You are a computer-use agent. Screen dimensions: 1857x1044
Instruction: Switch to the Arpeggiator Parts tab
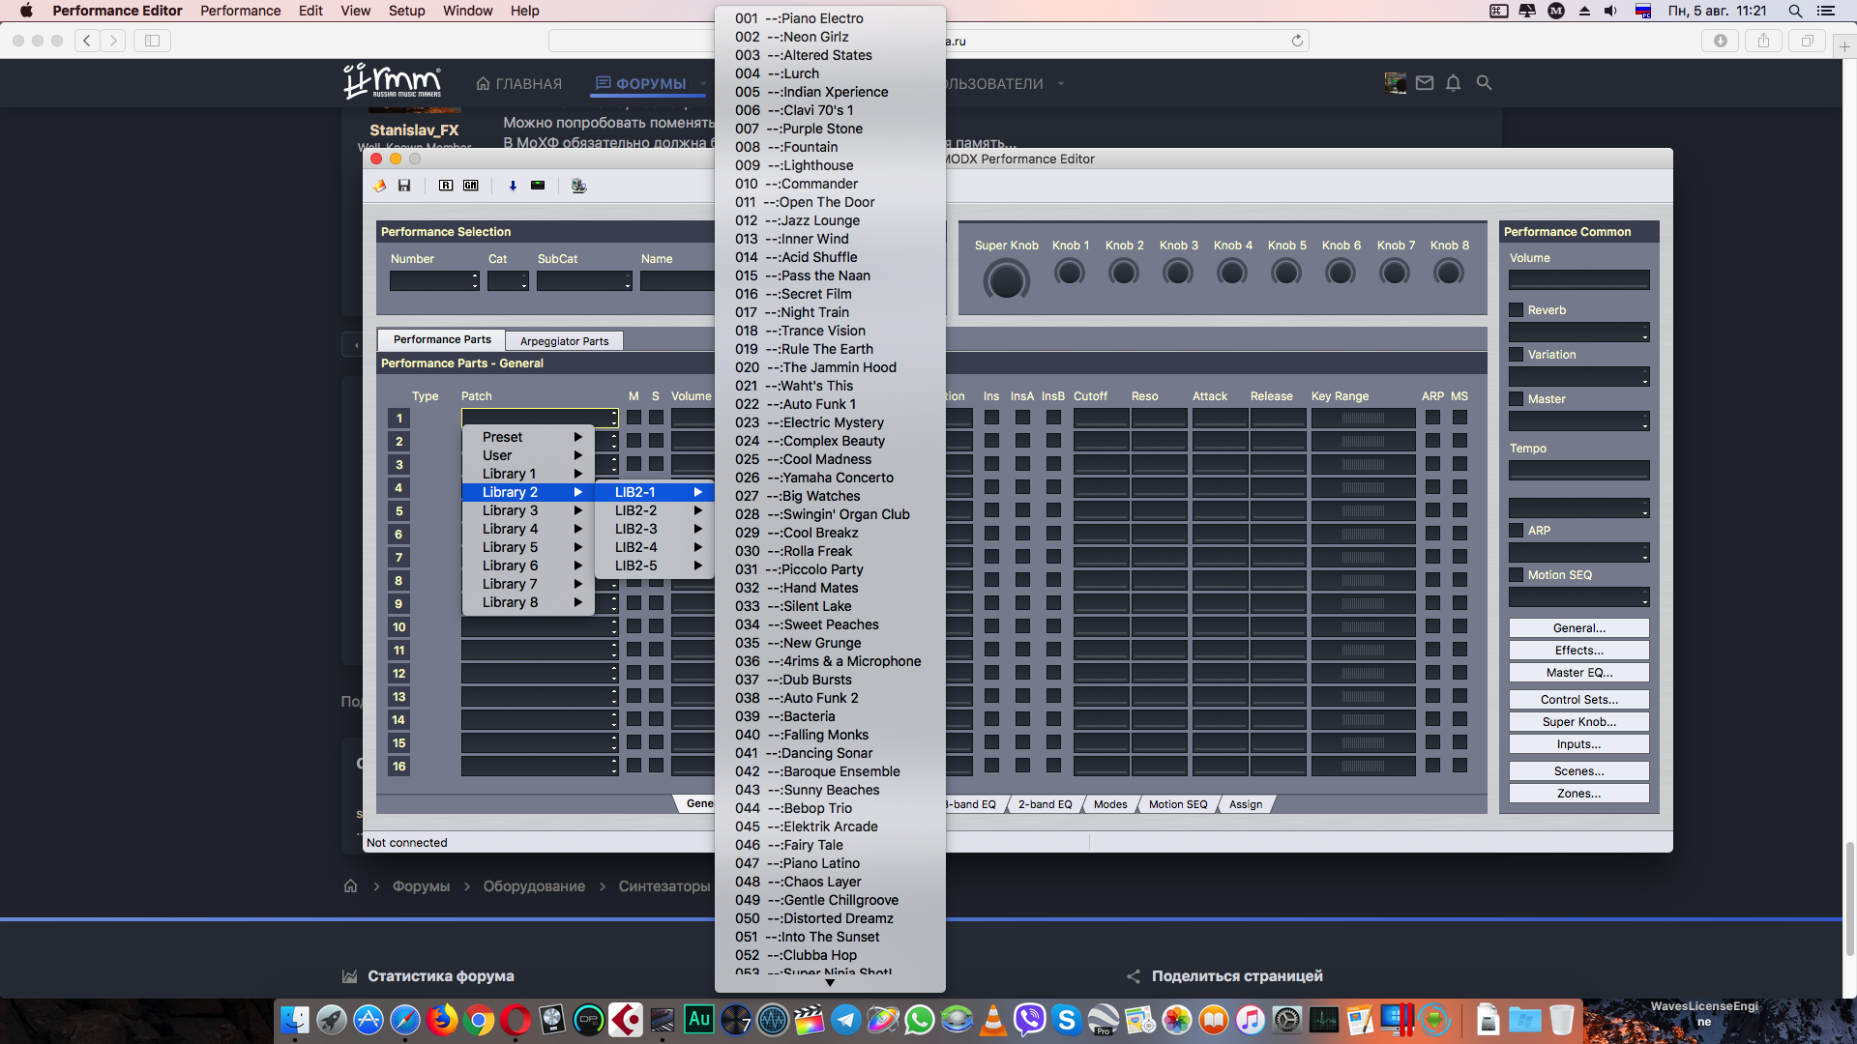(564, 341)
